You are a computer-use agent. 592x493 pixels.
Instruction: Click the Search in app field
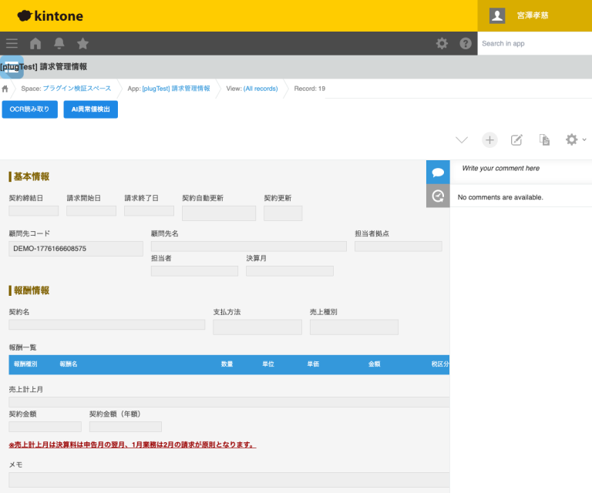pos(533,43)
